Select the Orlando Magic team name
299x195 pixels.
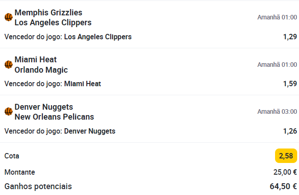[41, 70]
